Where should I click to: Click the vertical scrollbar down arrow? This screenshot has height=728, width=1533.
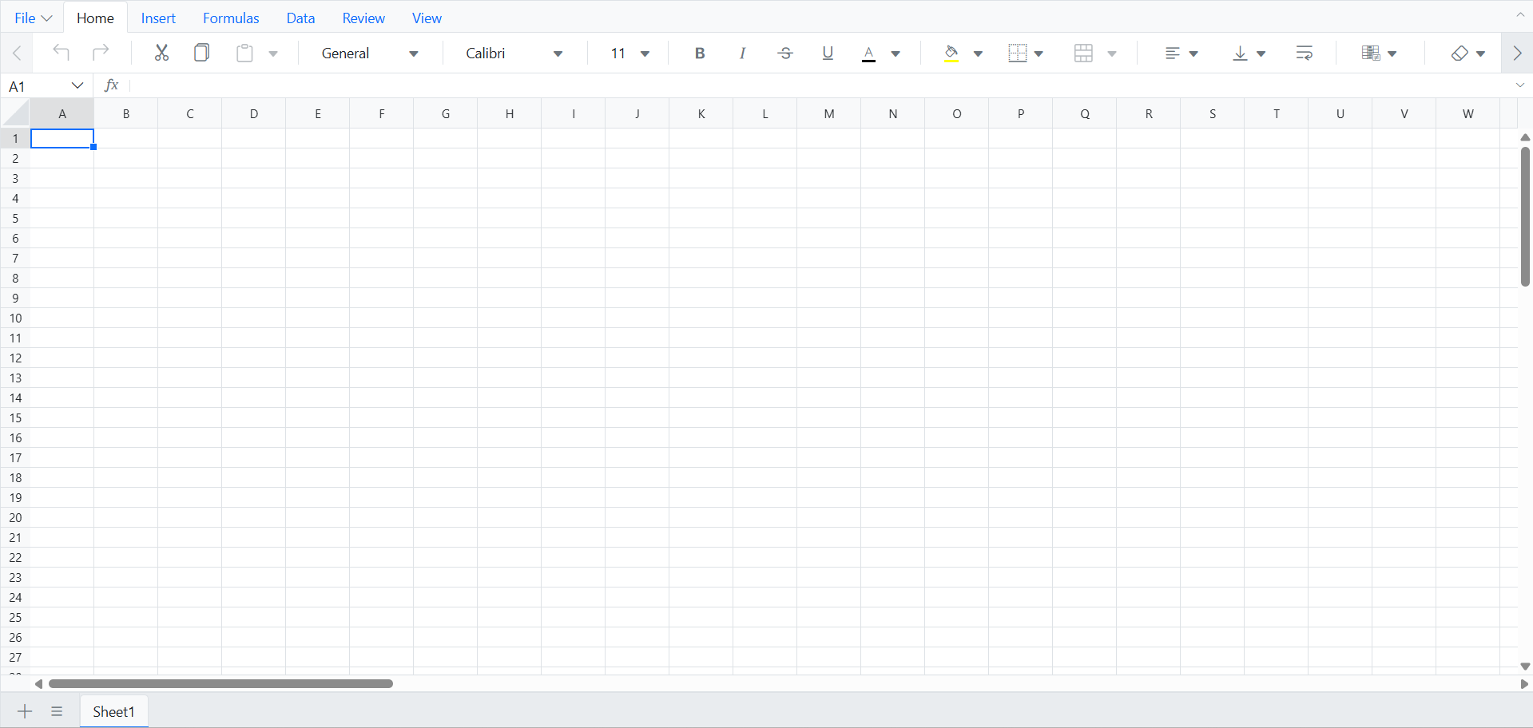1525,666
